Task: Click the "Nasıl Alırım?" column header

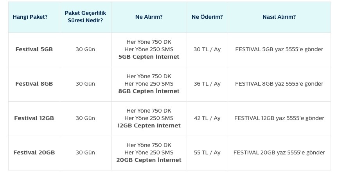Action: coord(279,17)
